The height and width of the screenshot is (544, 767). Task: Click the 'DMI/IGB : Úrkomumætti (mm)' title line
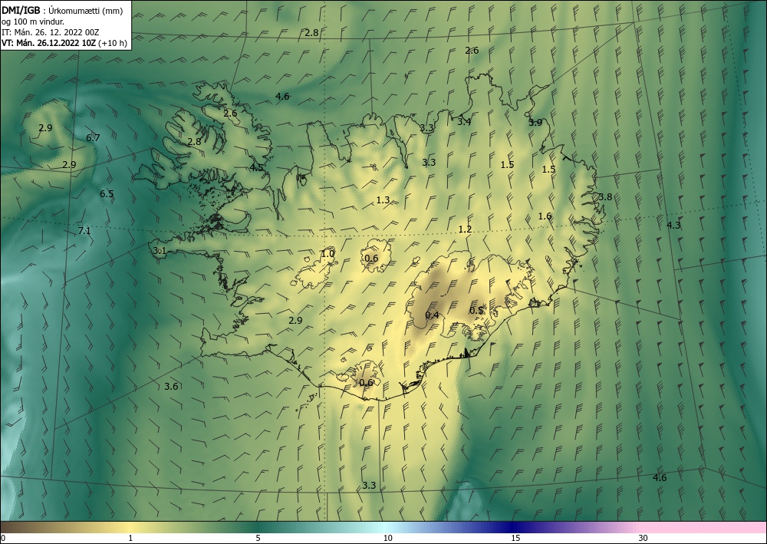pos(62,11)
